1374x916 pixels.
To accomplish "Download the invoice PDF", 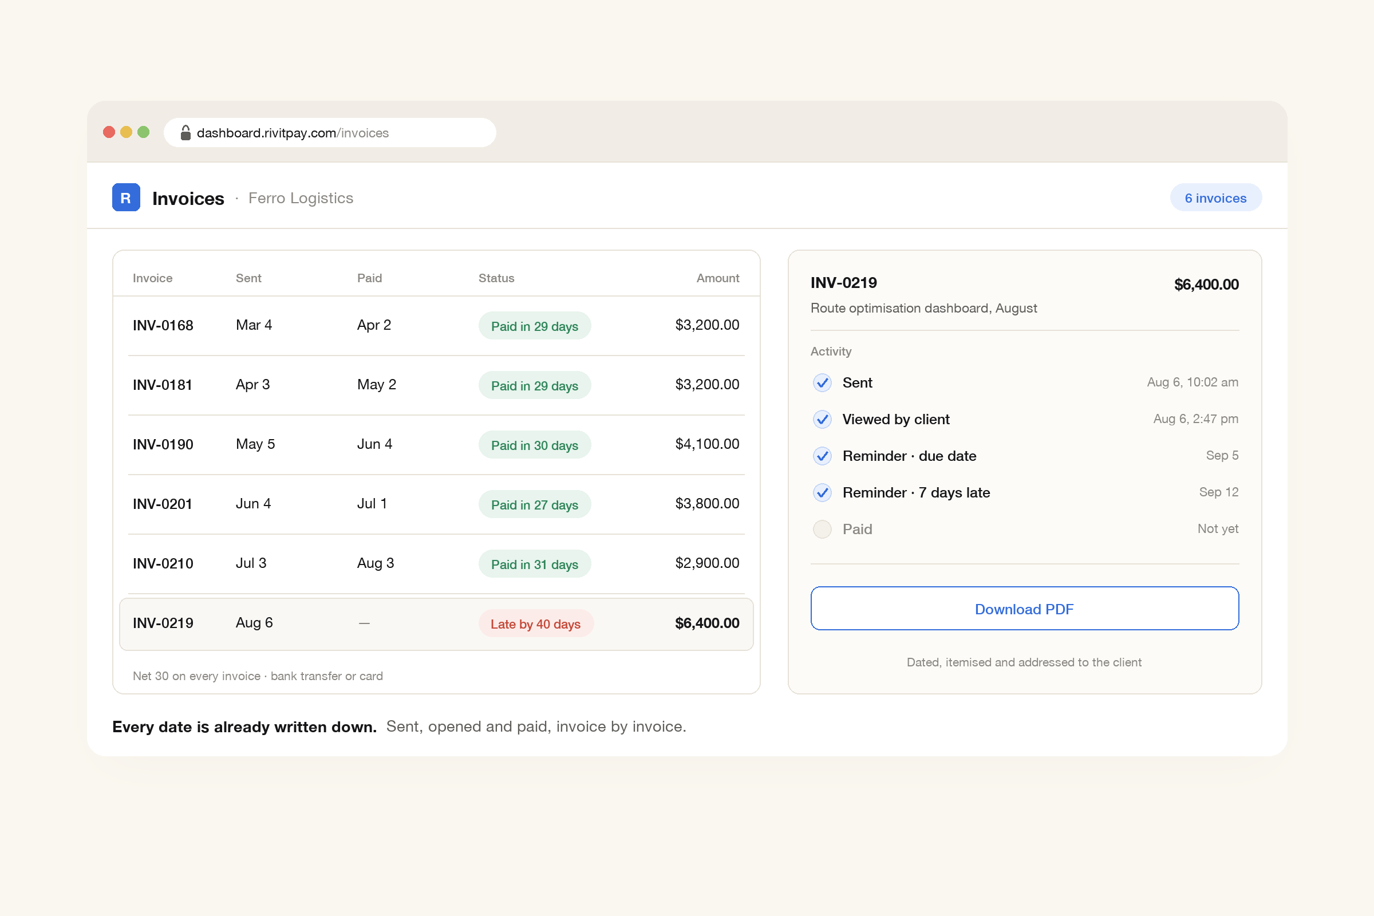I will tap(1024, 609).
